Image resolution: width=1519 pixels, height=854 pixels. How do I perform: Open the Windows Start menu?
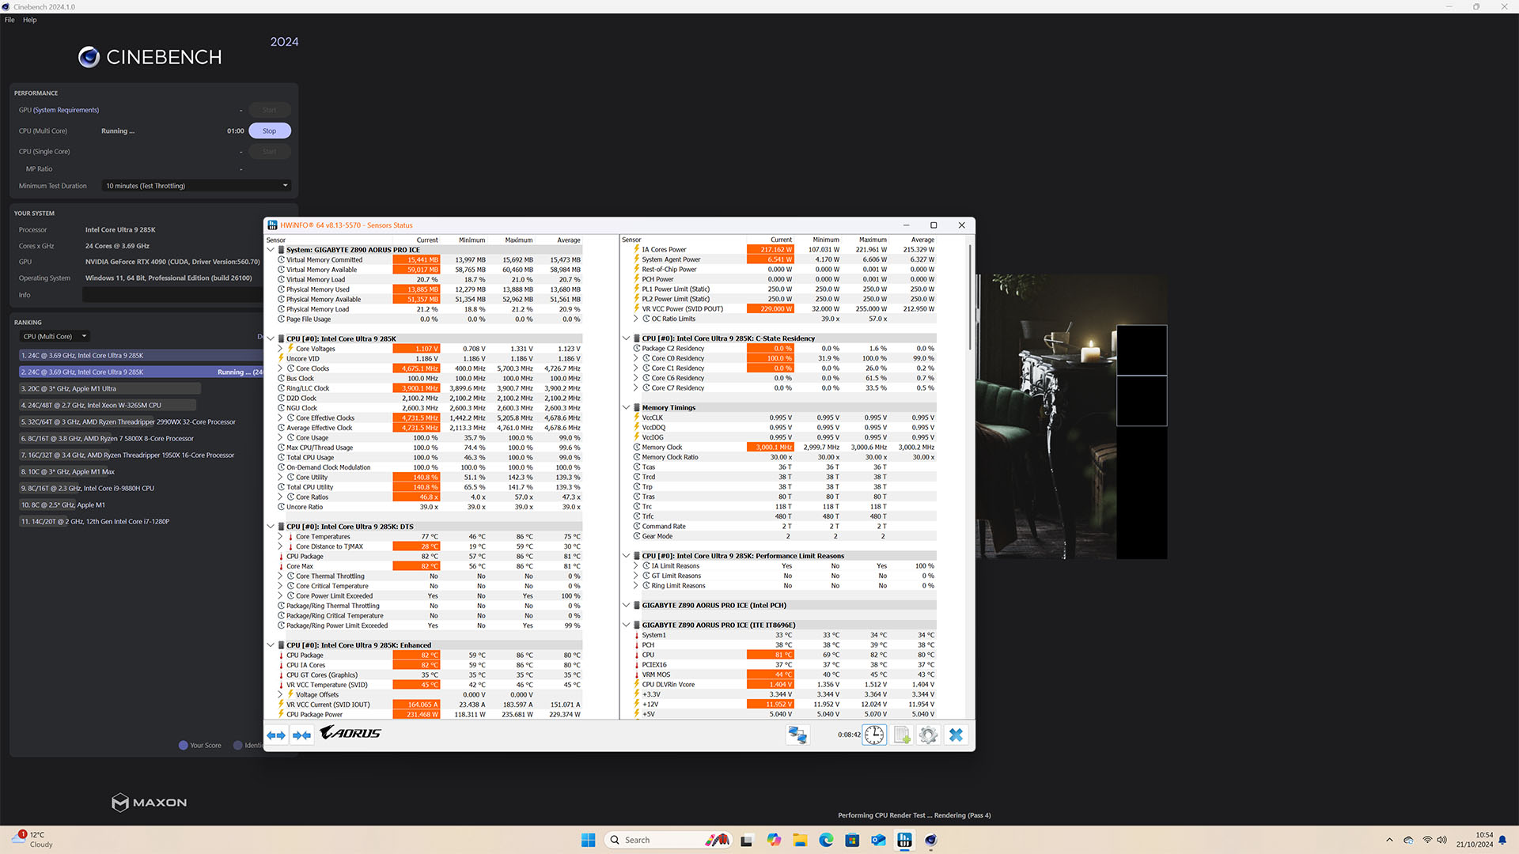pyautogui.click(x=588, y=840)
